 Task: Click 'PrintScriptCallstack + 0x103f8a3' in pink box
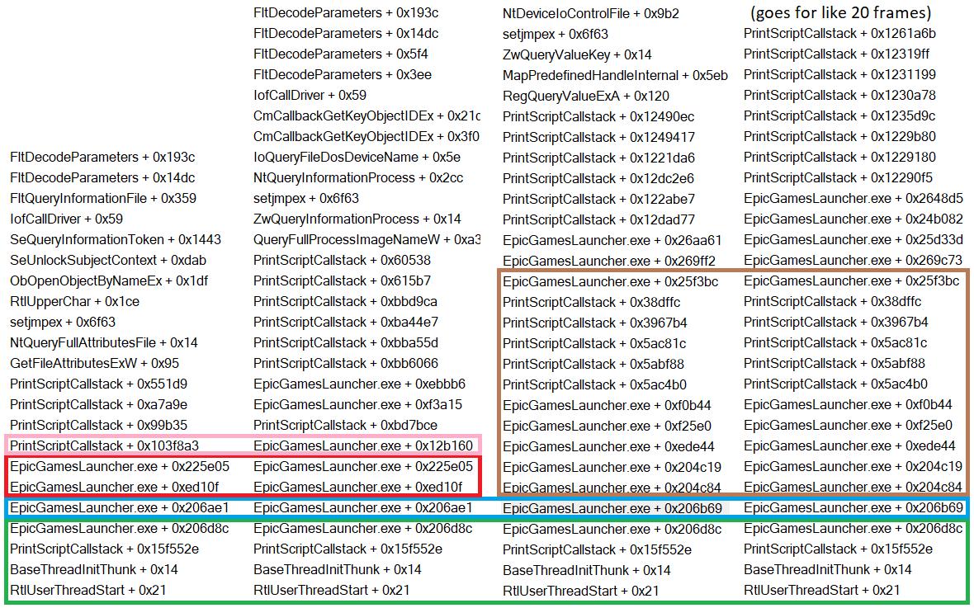pyautogui.click(x=104, y=445)
